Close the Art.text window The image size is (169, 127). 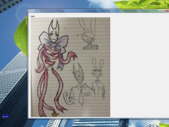tap(167, 10)
